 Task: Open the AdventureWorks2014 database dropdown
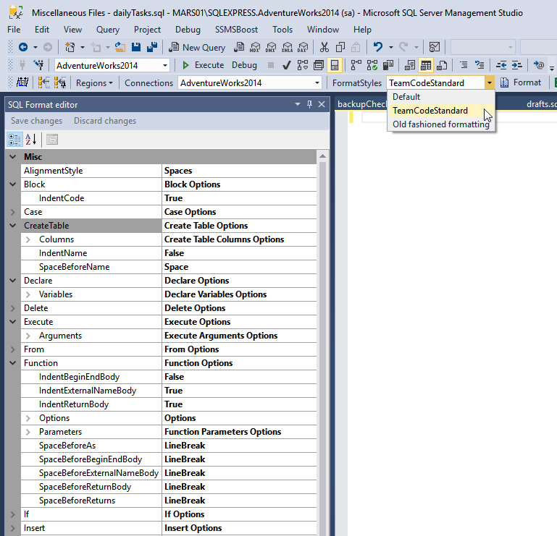click(x=165, y=65)
